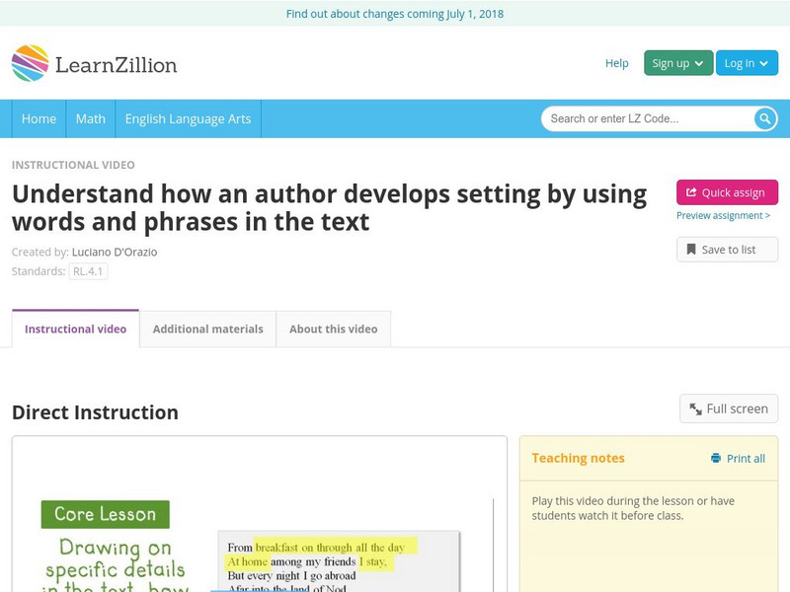Image resolution: width=790 pixels, height=592 pixels.
Task: Click the Teaching notes heading
Action: tap(578, 458)
